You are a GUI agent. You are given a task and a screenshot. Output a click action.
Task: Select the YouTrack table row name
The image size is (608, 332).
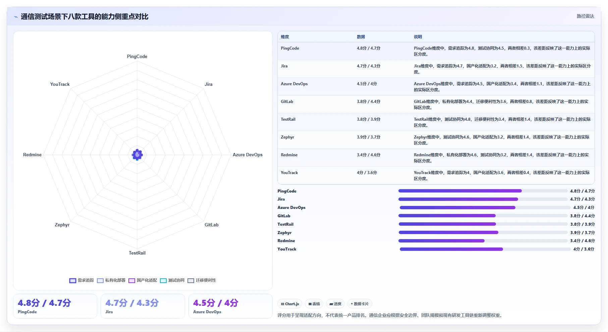point(289,173)
